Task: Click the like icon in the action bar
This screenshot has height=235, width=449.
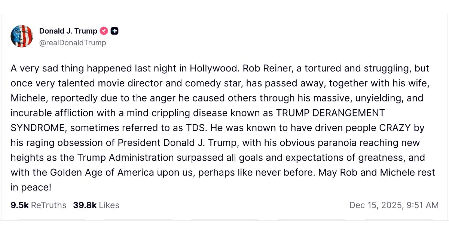Action: (x=224, y=222)
